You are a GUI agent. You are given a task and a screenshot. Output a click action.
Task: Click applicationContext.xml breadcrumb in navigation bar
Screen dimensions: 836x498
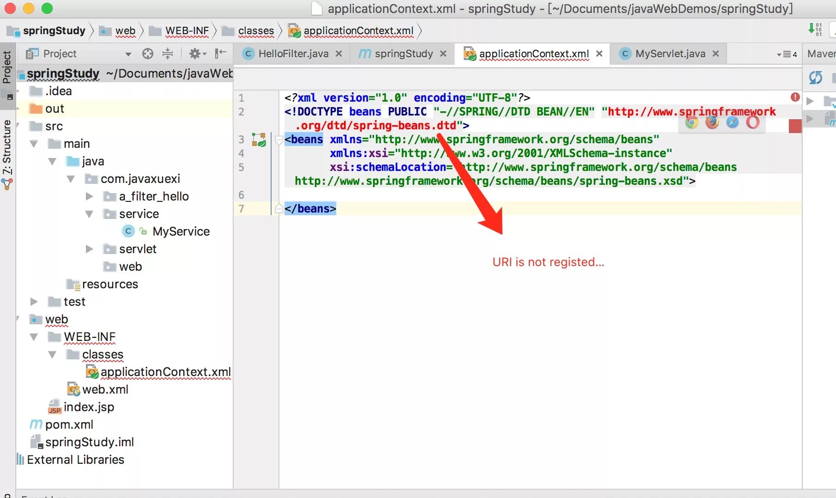pos(351,31)
